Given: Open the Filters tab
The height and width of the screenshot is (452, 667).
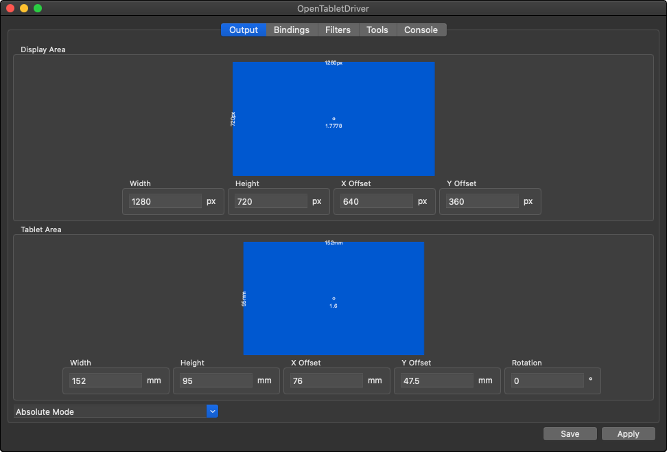Looking at the screenshot, I should click(338, 30).
